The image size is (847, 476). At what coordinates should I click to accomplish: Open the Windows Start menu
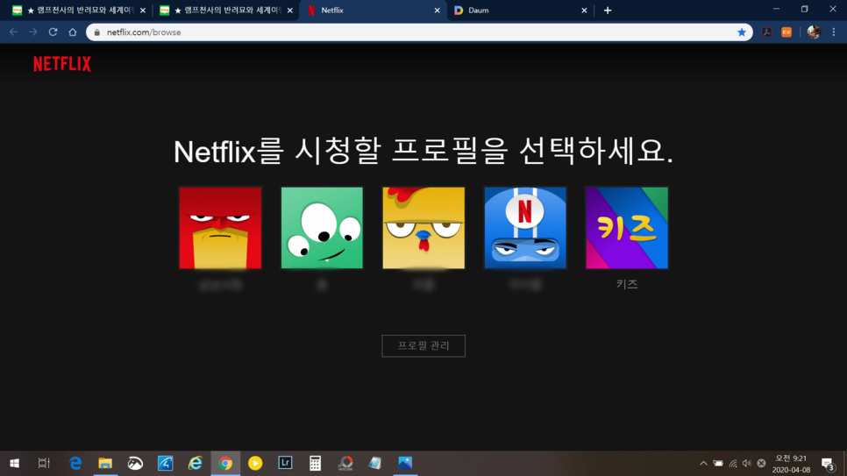(x=15, y=463)
